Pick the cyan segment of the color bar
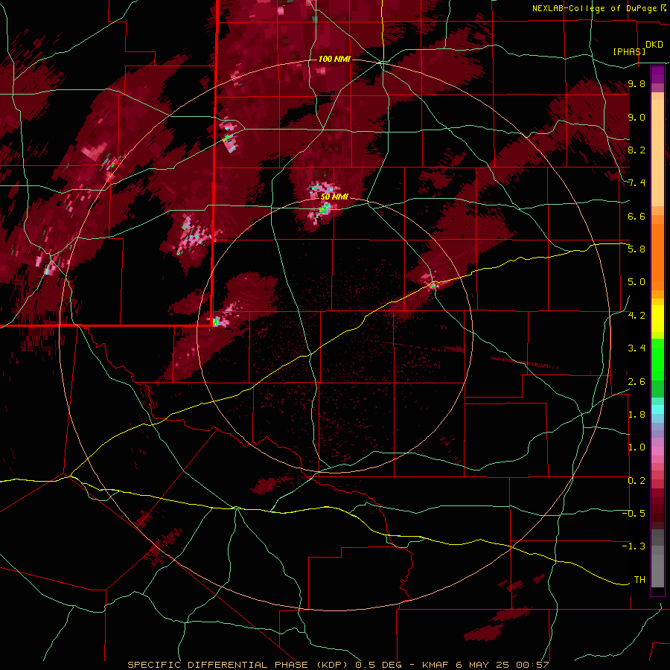670x670 pixels. point(657,409)
